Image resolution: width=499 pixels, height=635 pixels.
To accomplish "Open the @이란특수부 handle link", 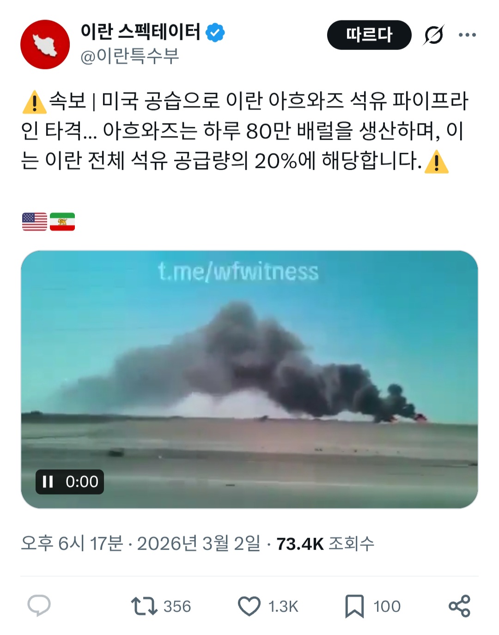I will [129, 56].
